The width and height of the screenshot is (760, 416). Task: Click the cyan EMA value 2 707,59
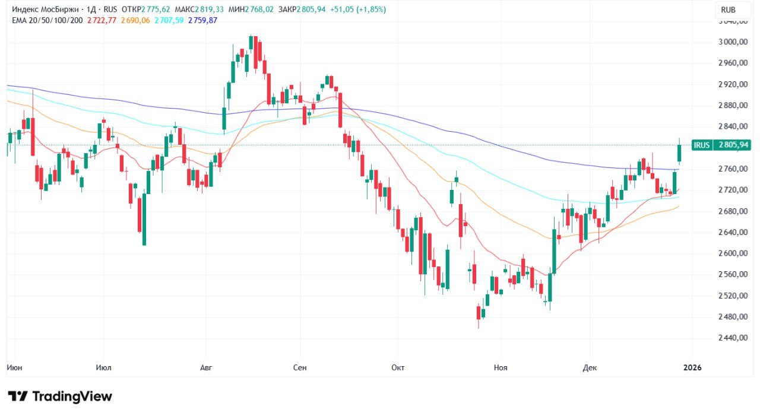(x=169, y=20)
